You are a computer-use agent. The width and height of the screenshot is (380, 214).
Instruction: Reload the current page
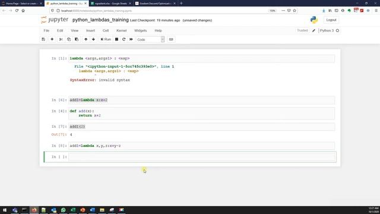coord(17,11)
